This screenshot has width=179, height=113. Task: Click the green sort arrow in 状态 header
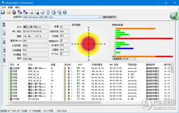tap(18, 65)
